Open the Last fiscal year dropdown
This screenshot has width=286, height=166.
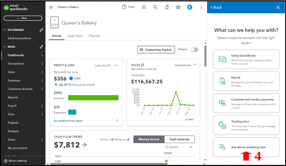185,65
